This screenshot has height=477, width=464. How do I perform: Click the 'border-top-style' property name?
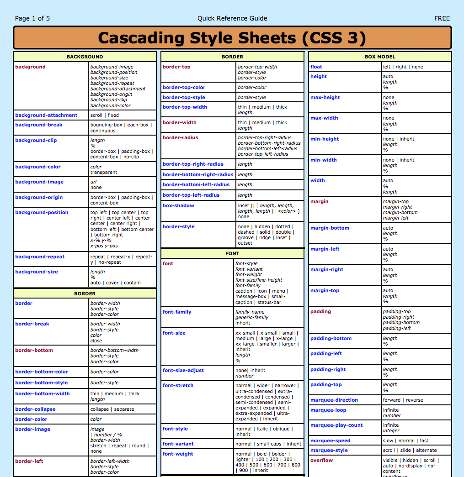pyautogui.click(x=184, y=97)
